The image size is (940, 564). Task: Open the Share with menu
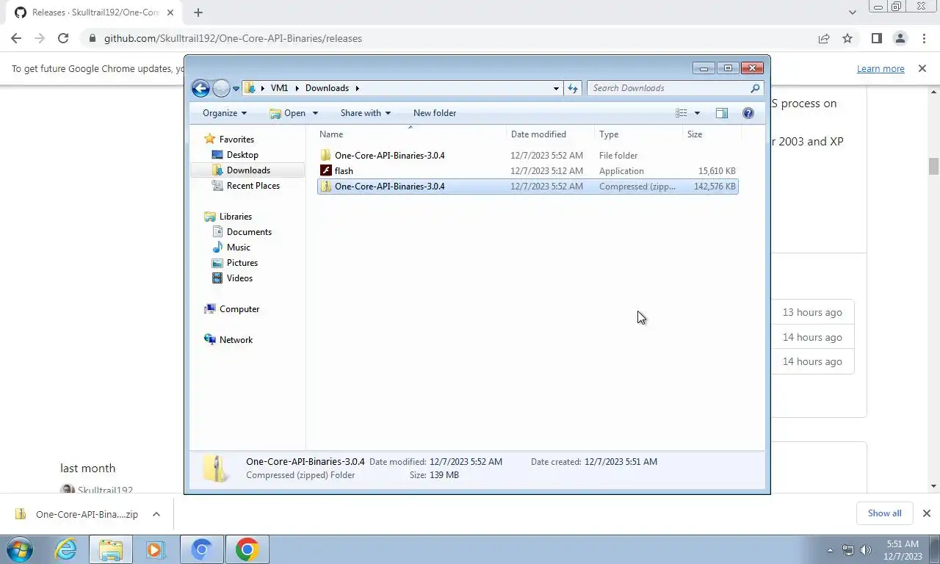point(365,113)
